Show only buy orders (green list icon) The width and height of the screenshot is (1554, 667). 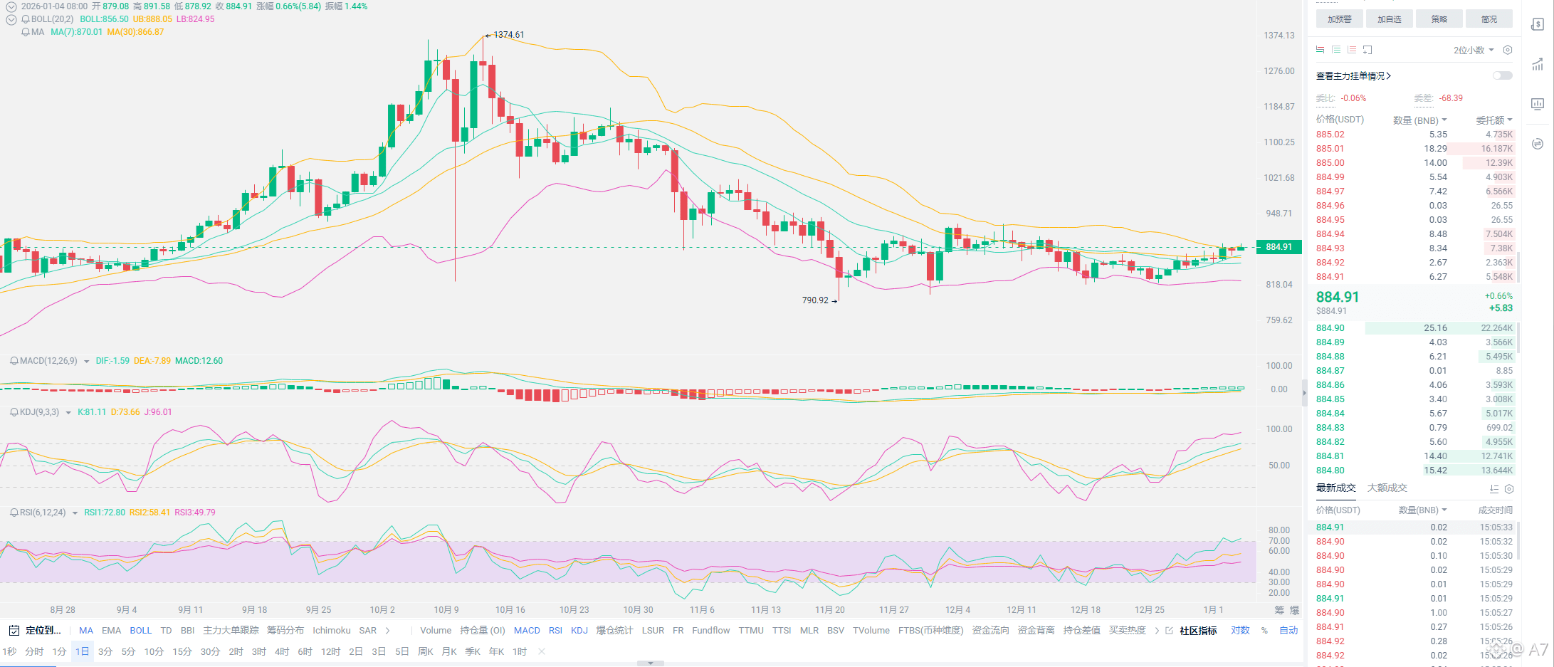(1336, 50)
